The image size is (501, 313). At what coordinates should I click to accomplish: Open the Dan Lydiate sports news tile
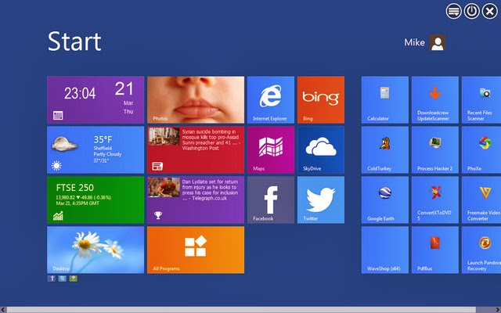pyautogui.click(x=196, y=200)
